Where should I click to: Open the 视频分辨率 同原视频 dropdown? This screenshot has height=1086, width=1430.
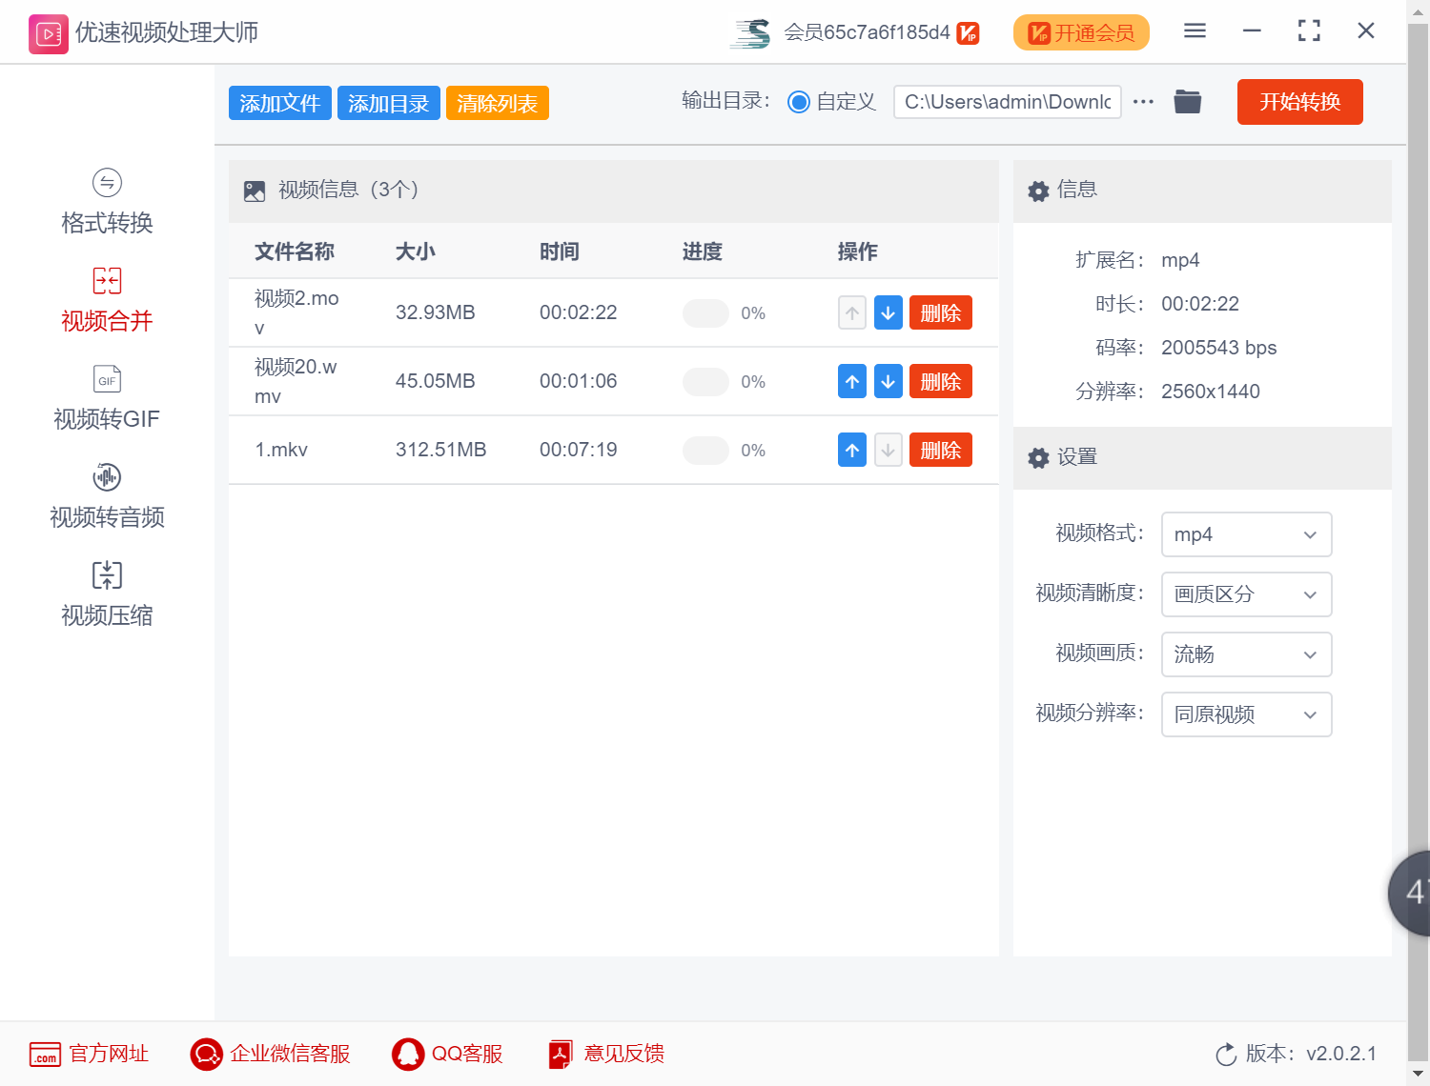[1246, 714]
